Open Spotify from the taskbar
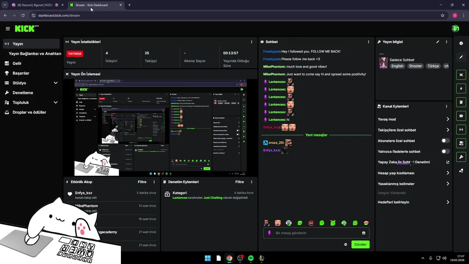Screen dimensions: 469x264 click(251, 258)
